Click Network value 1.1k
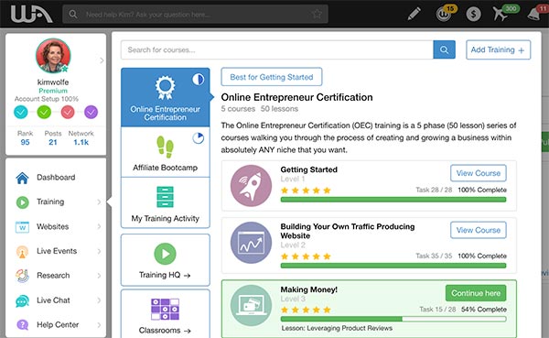 pos(81,142)
